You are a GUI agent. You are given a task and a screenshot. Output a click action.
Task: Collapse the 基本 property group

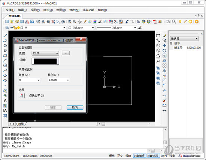171,43
